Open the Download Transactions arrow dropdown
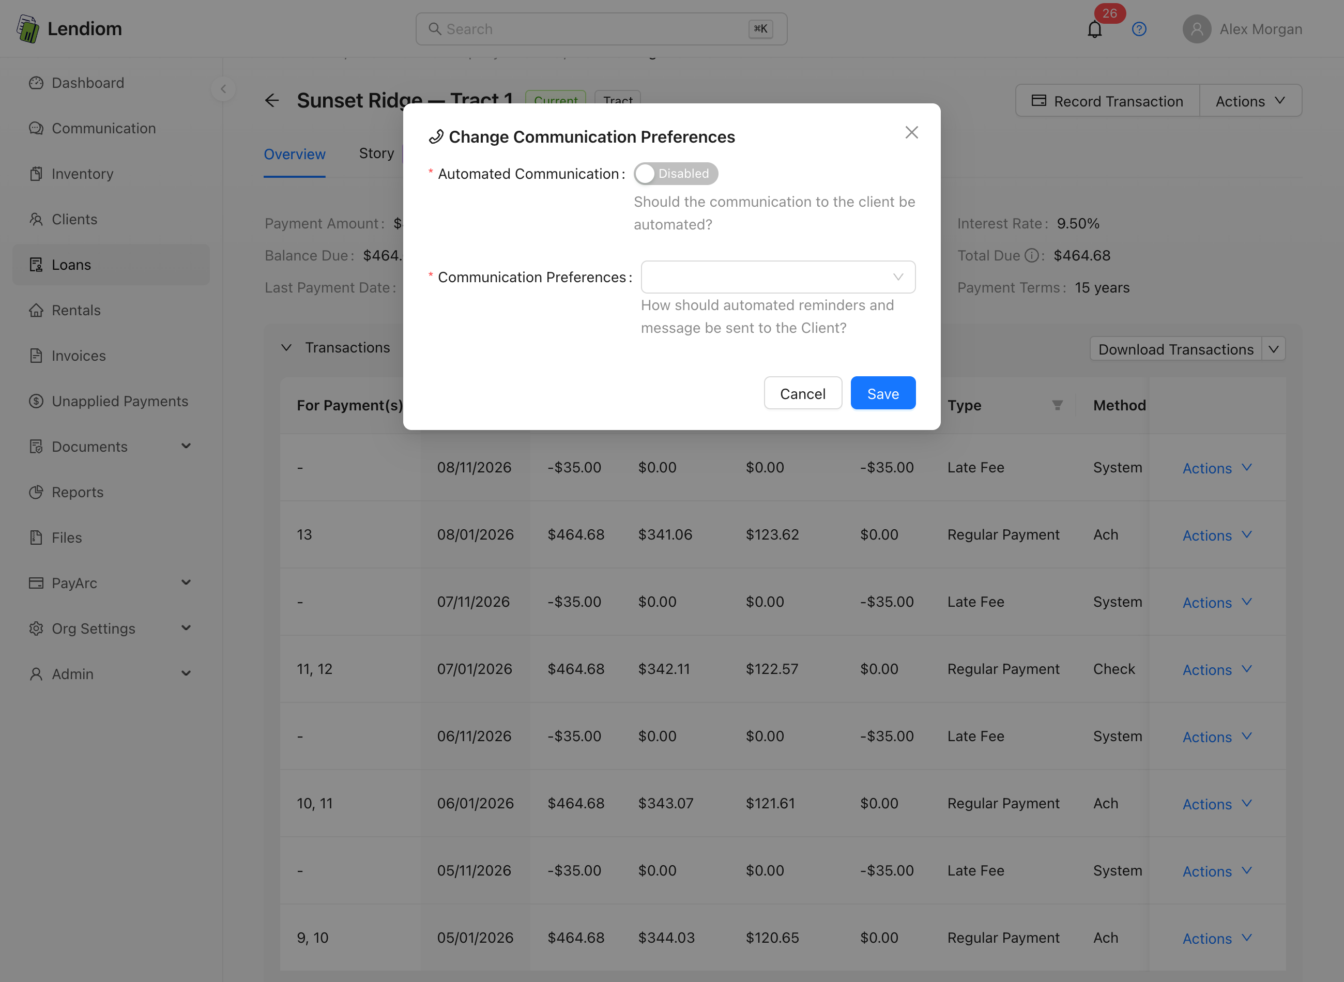 1273,349
